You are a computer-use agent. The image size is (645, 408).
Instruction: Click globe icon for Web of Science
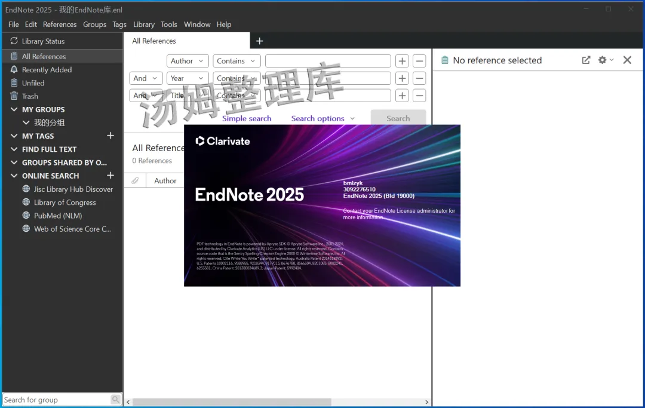tap(26, 228)
